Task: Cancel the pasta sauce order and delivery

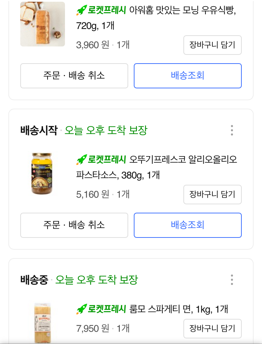Action: point(74,225)
